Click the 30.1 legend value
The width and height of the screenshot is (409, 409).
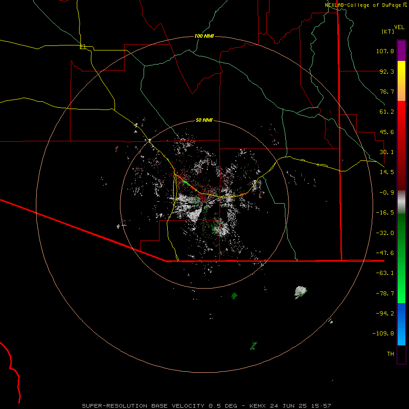coord(387,152)
